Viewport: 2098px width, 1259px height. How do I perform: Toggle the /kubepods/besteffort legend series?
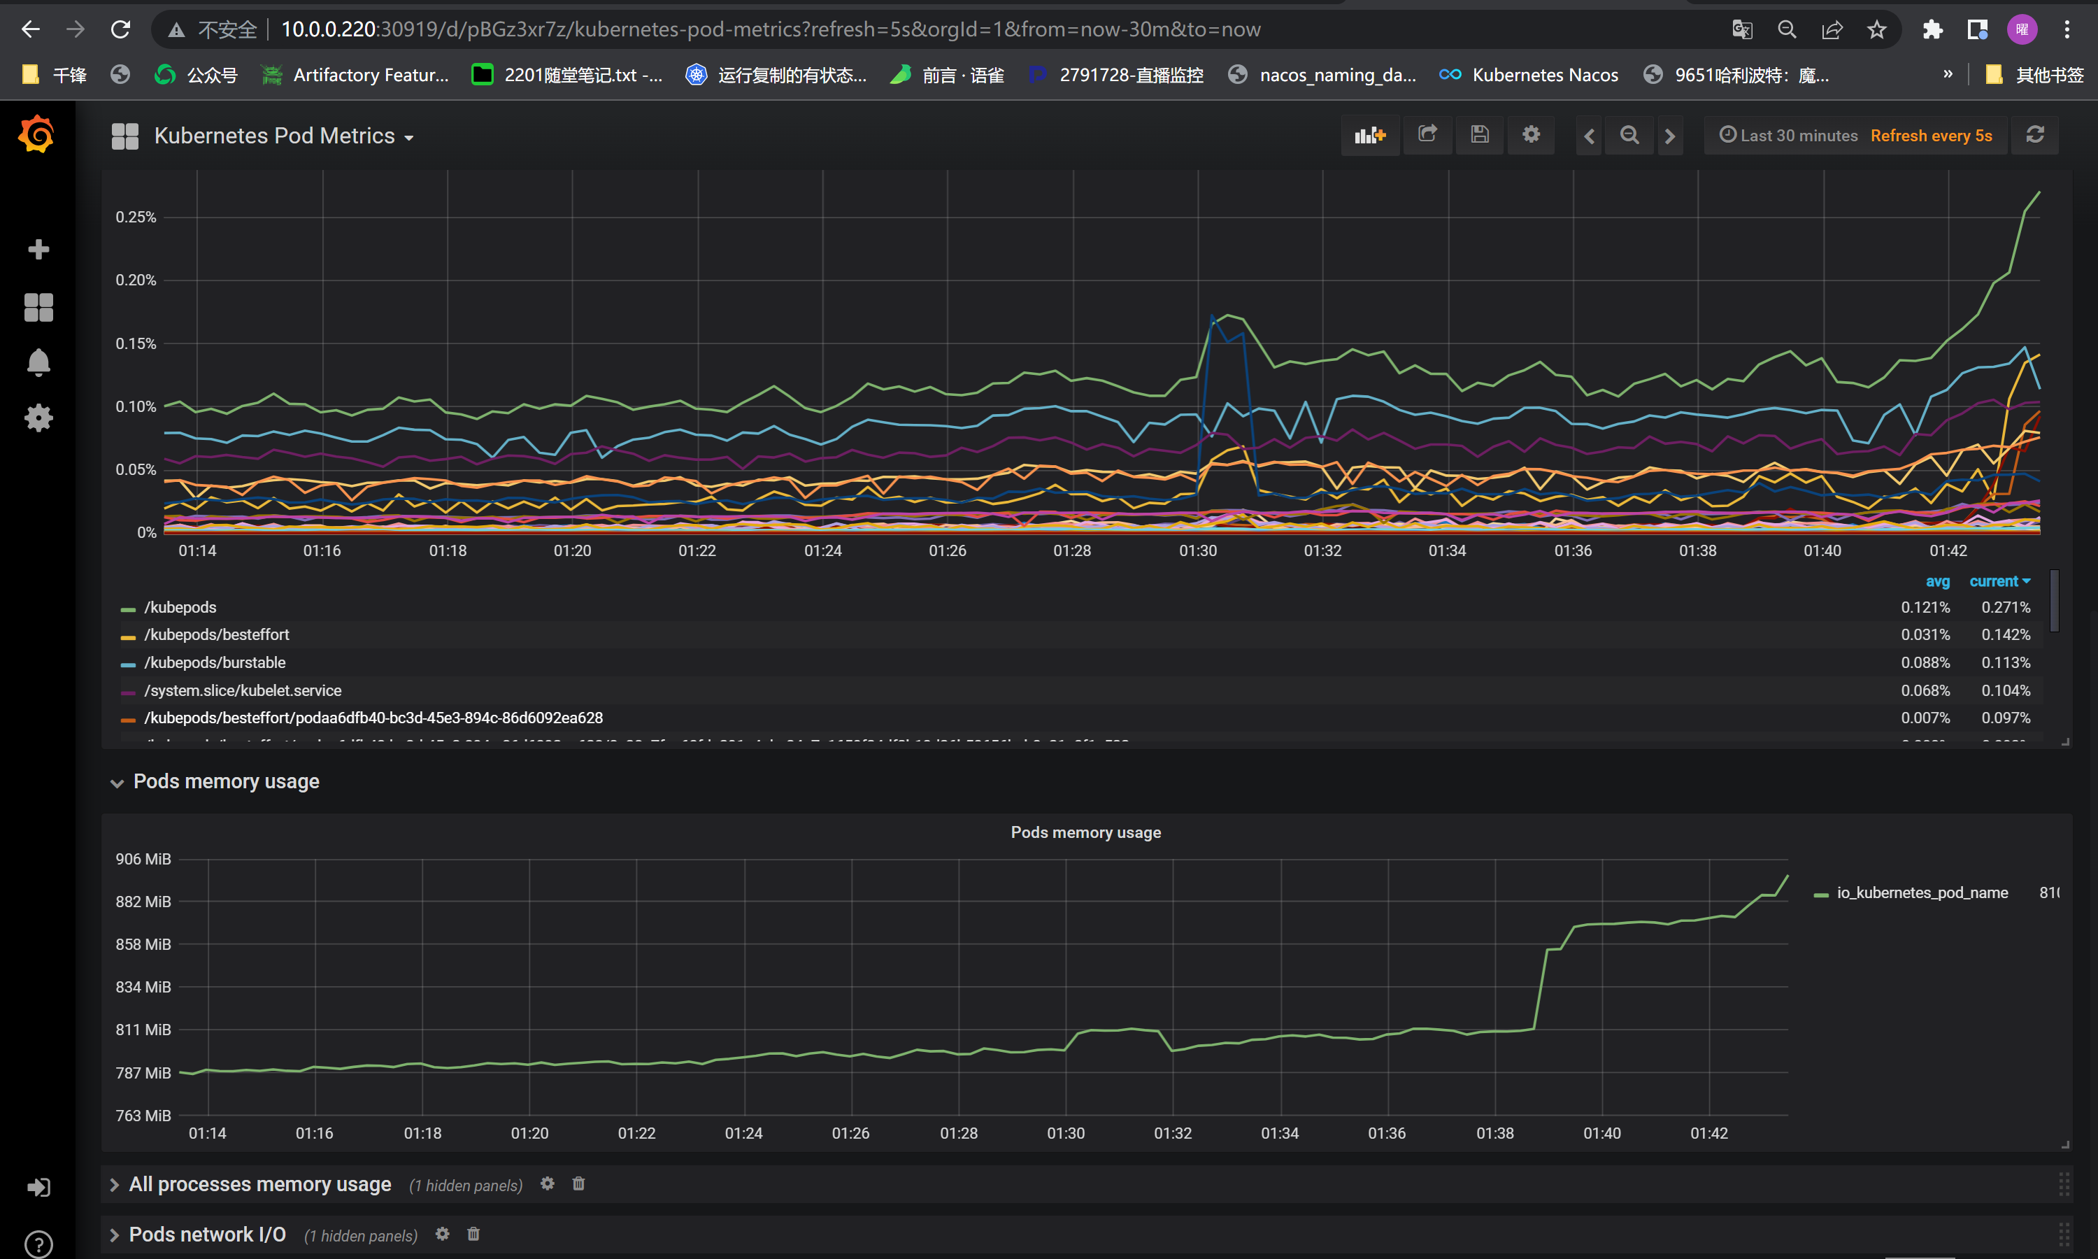tap(216, 634)
